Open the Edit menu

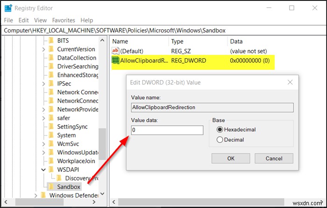pyautogui.click(x=23, y=20)
